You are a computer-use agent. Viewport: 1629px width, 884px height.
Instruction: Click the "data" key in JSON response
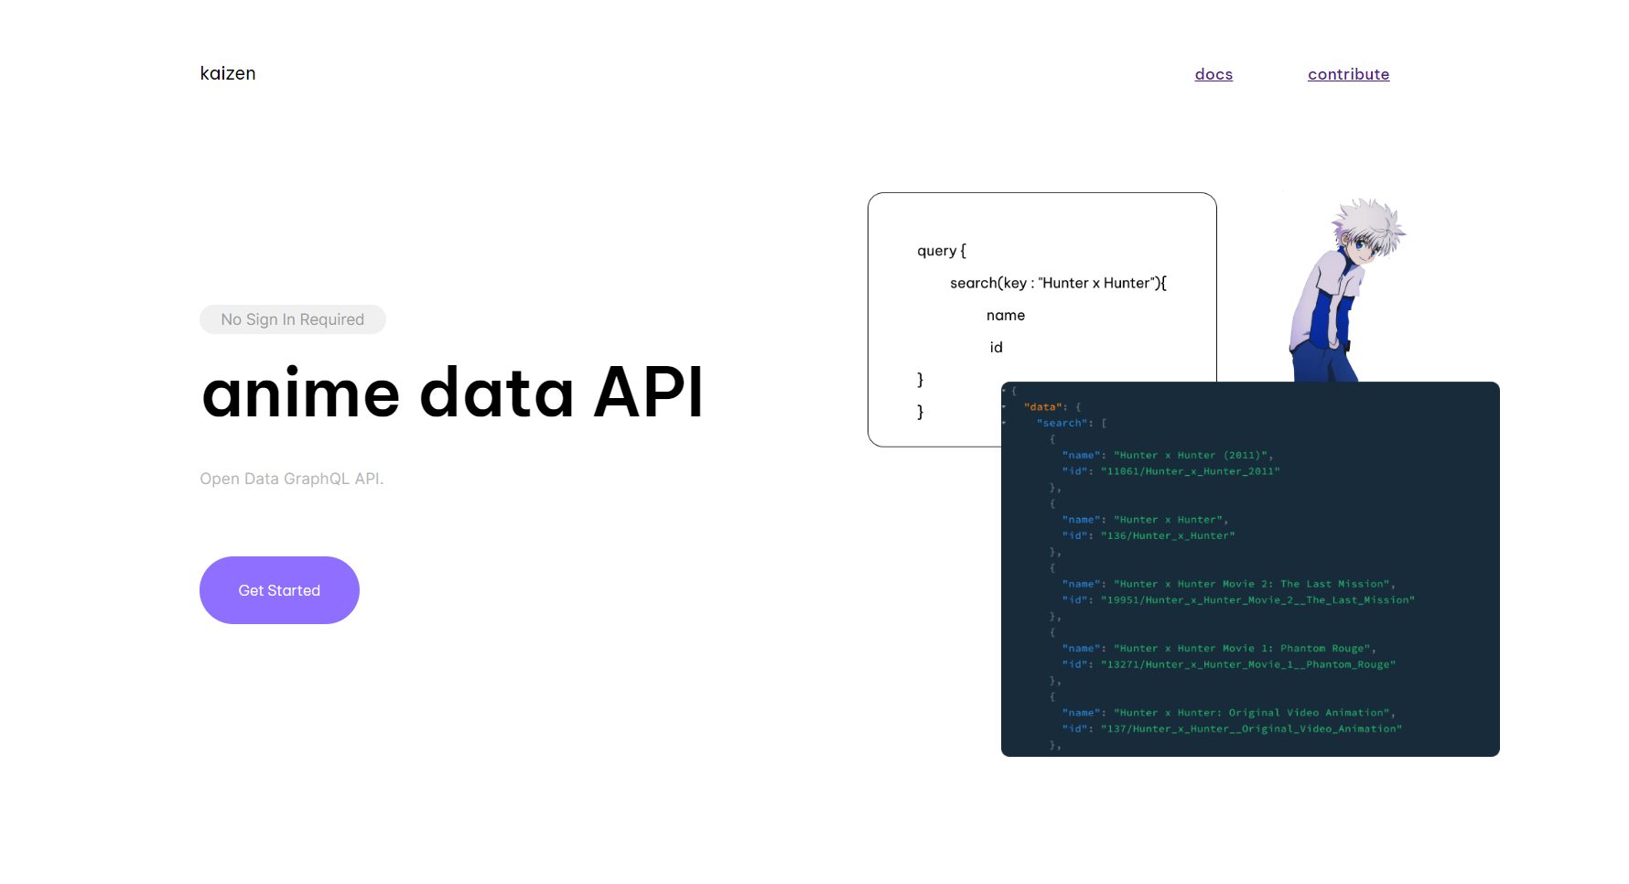(x=1045, y=407)
